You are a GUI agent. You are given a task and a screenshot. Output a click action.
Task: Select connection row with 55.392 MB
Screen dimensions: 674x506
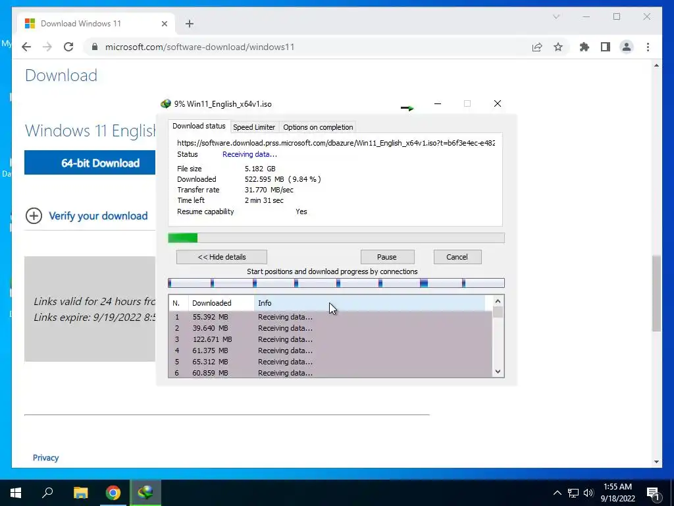click(330, 317)
